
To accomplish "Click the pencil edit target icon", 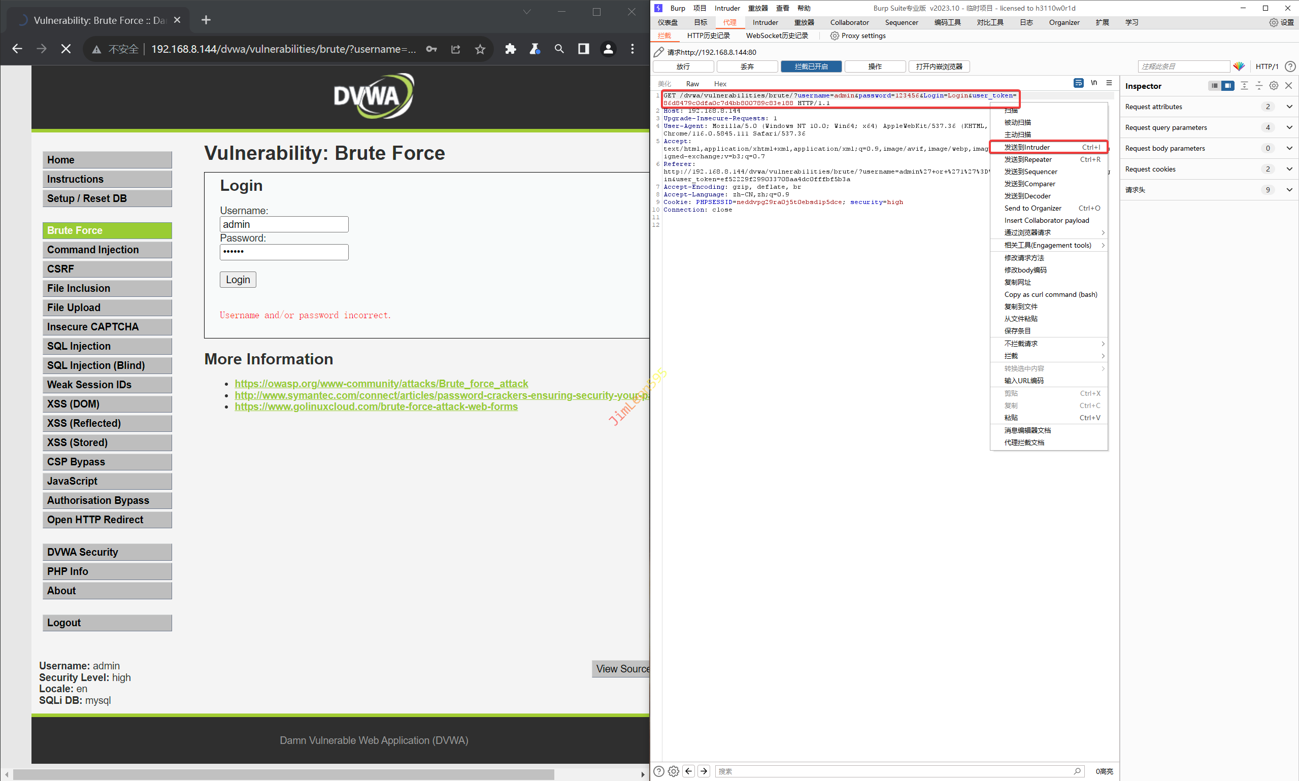I will [x=658, y=52].
